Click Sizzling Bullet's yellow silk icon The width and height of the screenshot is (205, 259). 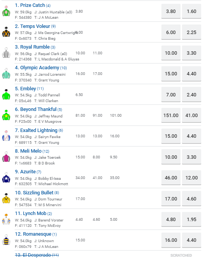[6, 199]
